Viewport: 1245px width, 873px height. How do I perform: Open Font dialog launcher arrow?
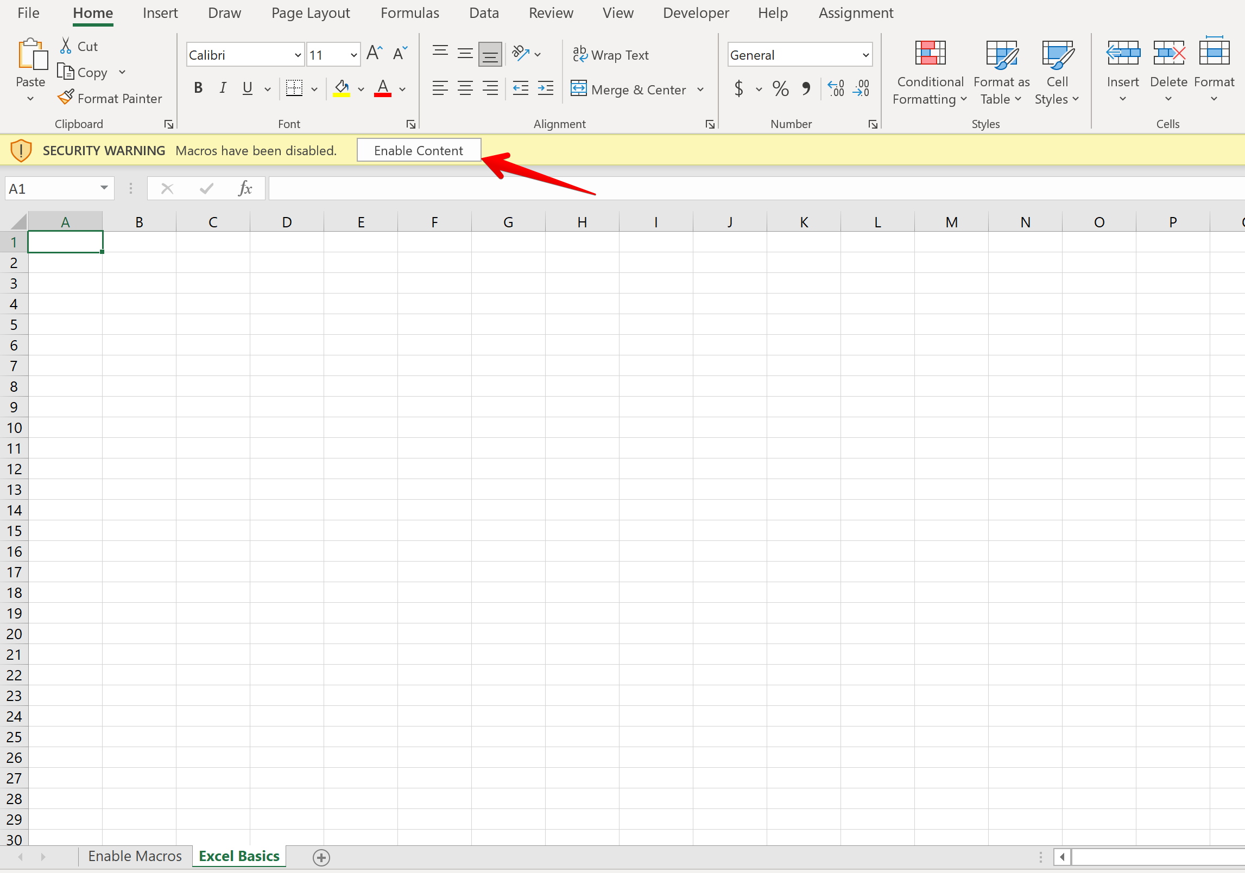coord(411,125)
